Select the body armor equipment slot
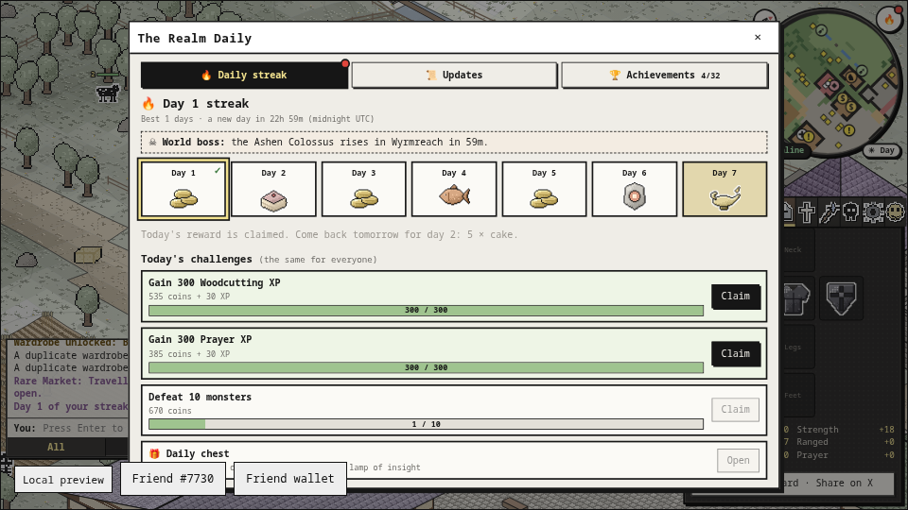Viewport: 908px width, 510px height. point(797,298)
